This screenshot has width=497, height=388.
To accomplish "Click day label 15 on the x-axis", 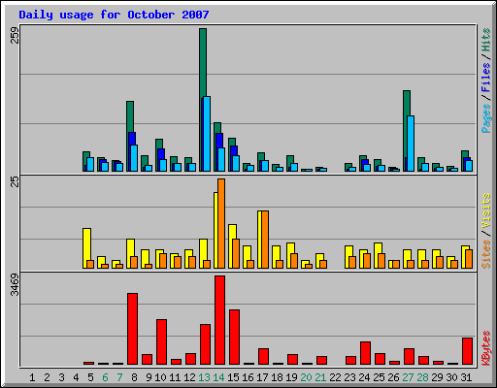I will click(x=233, y=377).
